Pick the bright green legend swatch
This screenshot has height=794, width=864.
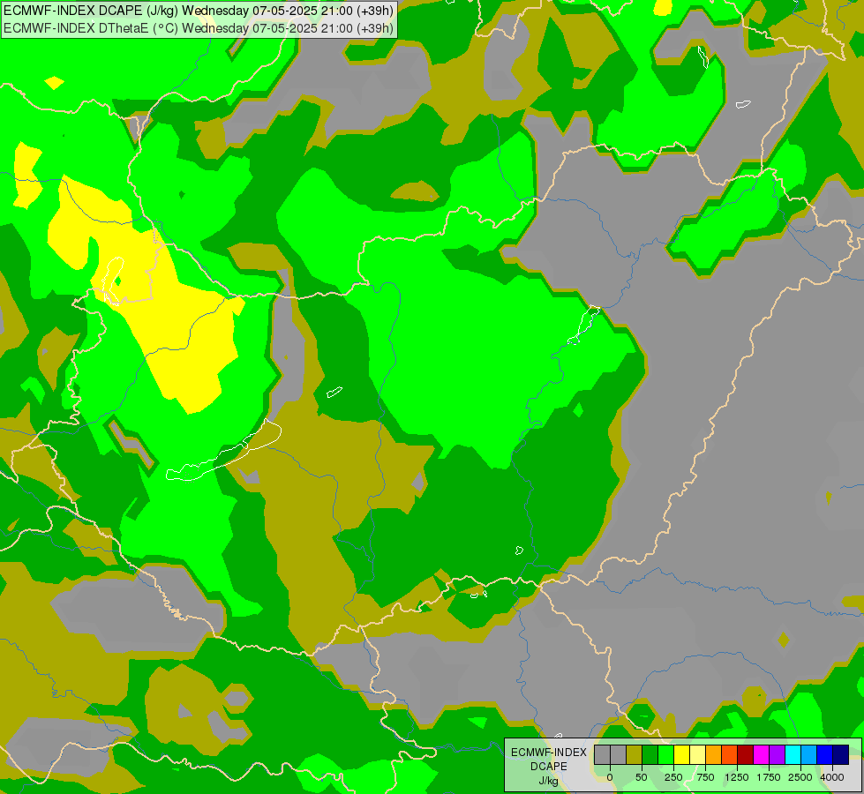pyautogui.click(x=665, y=755)
